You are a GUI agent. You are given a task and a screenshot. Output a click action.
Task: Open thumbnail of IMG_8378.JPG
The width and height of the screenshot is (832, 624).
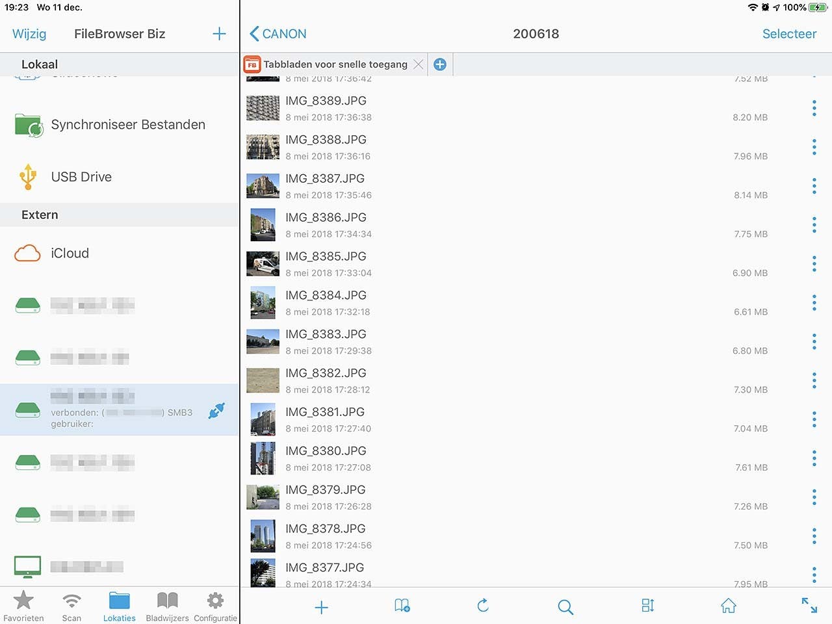pos(263,536)
